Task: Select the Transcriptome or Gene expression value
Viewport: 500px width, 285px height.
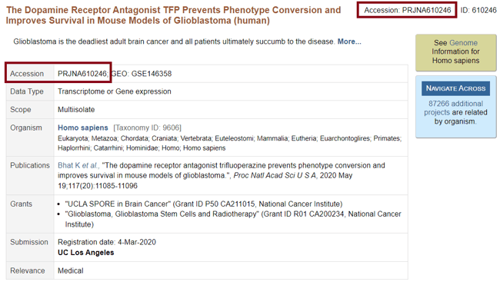Action: point(115,91)
